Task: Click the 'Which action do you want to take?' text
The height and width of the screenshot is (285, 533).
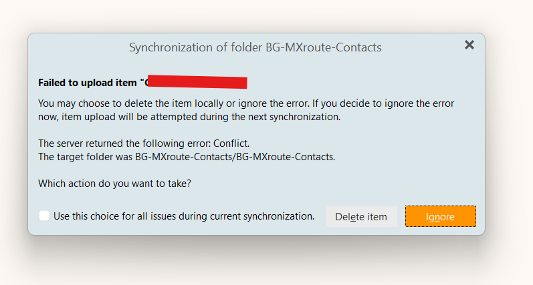Action: click(x=114, y=184)
